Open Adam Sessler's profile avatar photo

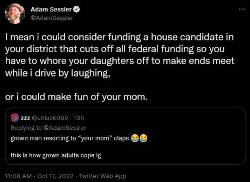pos(15,14)
